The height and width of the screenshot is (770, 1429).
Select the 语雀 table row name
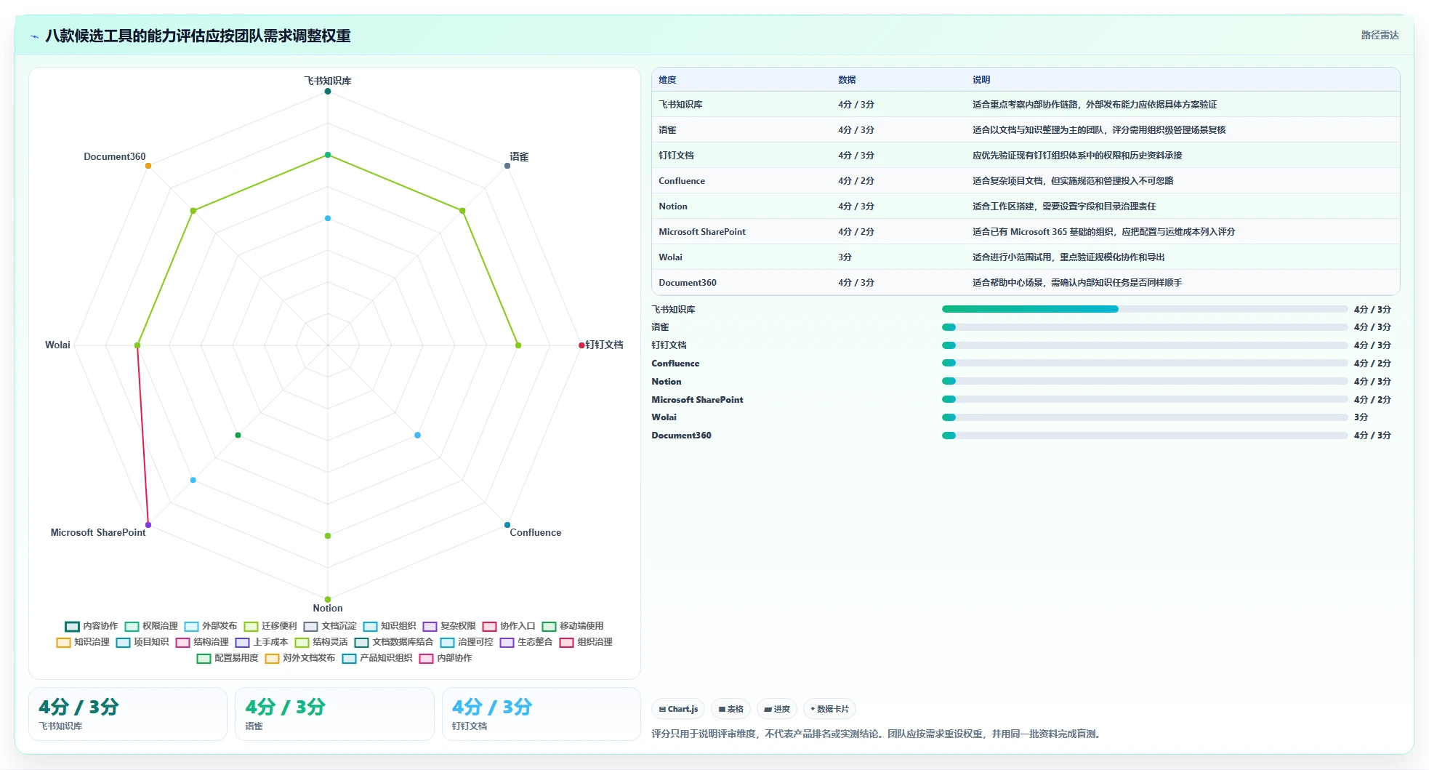[x=667, y=130]
